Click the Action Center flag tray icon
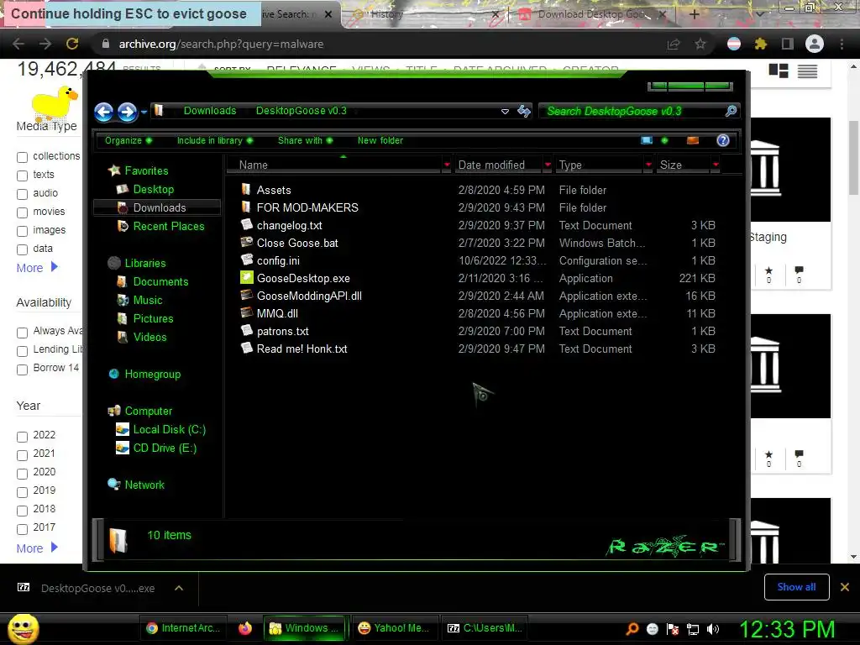The width and height of the screenshot is (860, 645). tap(673, 629)
